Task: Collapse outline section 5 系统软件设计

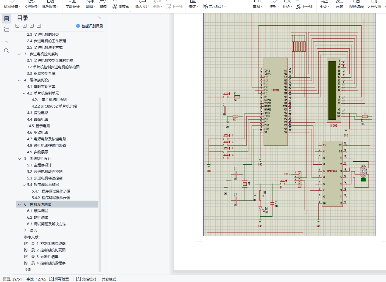Action: [19, 159]
